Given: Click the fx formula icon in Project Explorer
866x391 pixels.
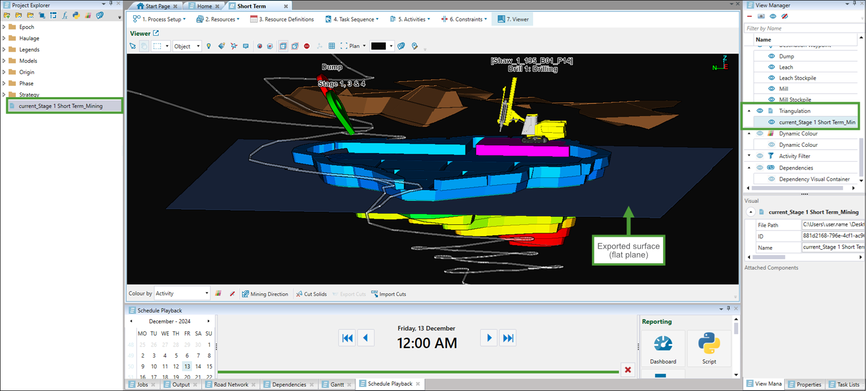Looking at the screenshot, I should [x=65, y=15].
